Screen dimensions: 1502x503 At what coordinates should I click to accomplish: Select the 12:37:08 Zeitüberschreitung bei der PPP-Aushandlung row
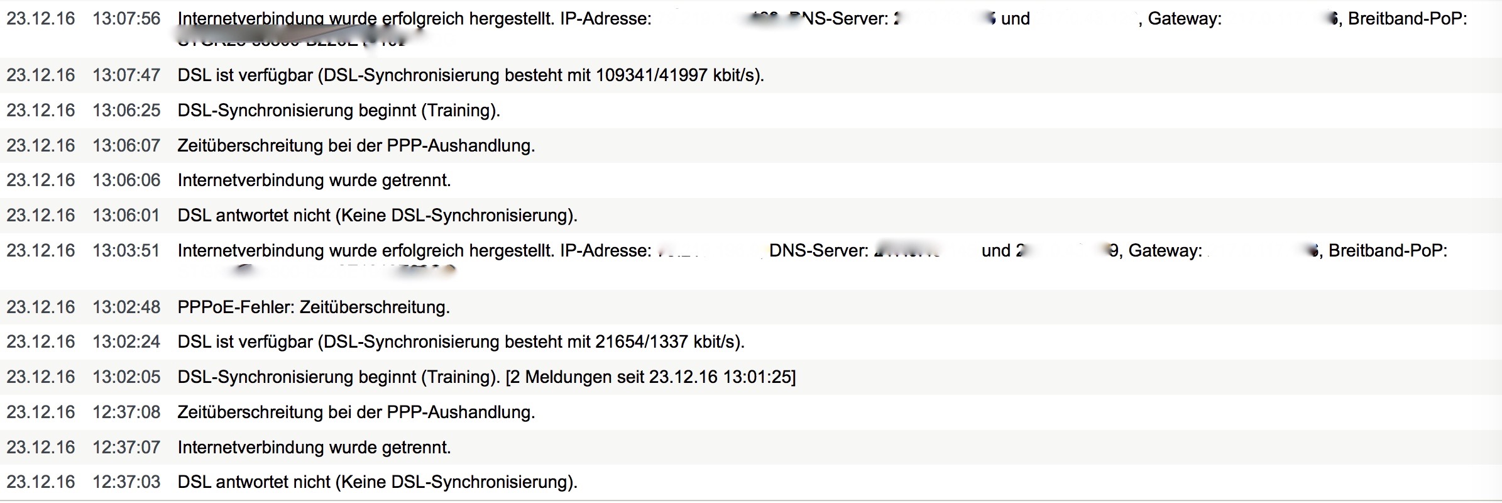[x=751, y=412]
